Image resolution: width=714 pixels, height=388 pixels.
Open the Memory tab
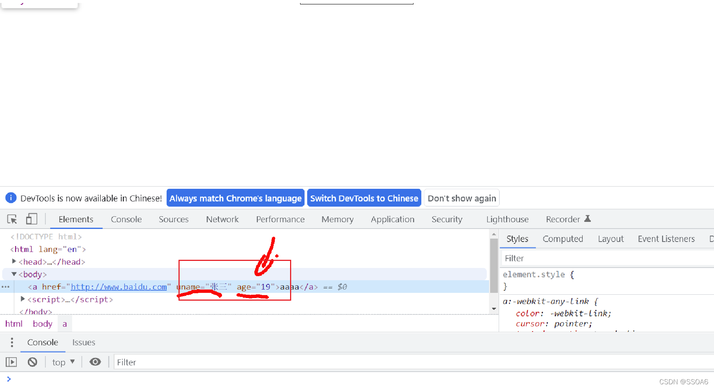click(338, 219)
